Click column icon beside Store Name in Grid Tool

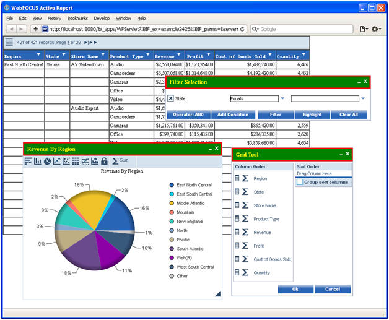[x=237, y=205]
